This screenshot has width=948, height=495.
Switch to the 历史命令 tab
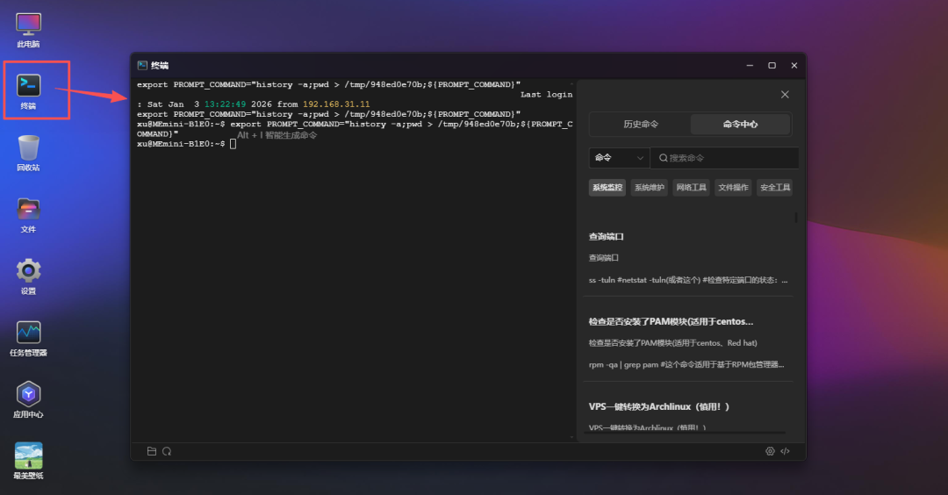click(x=641, y=125)
